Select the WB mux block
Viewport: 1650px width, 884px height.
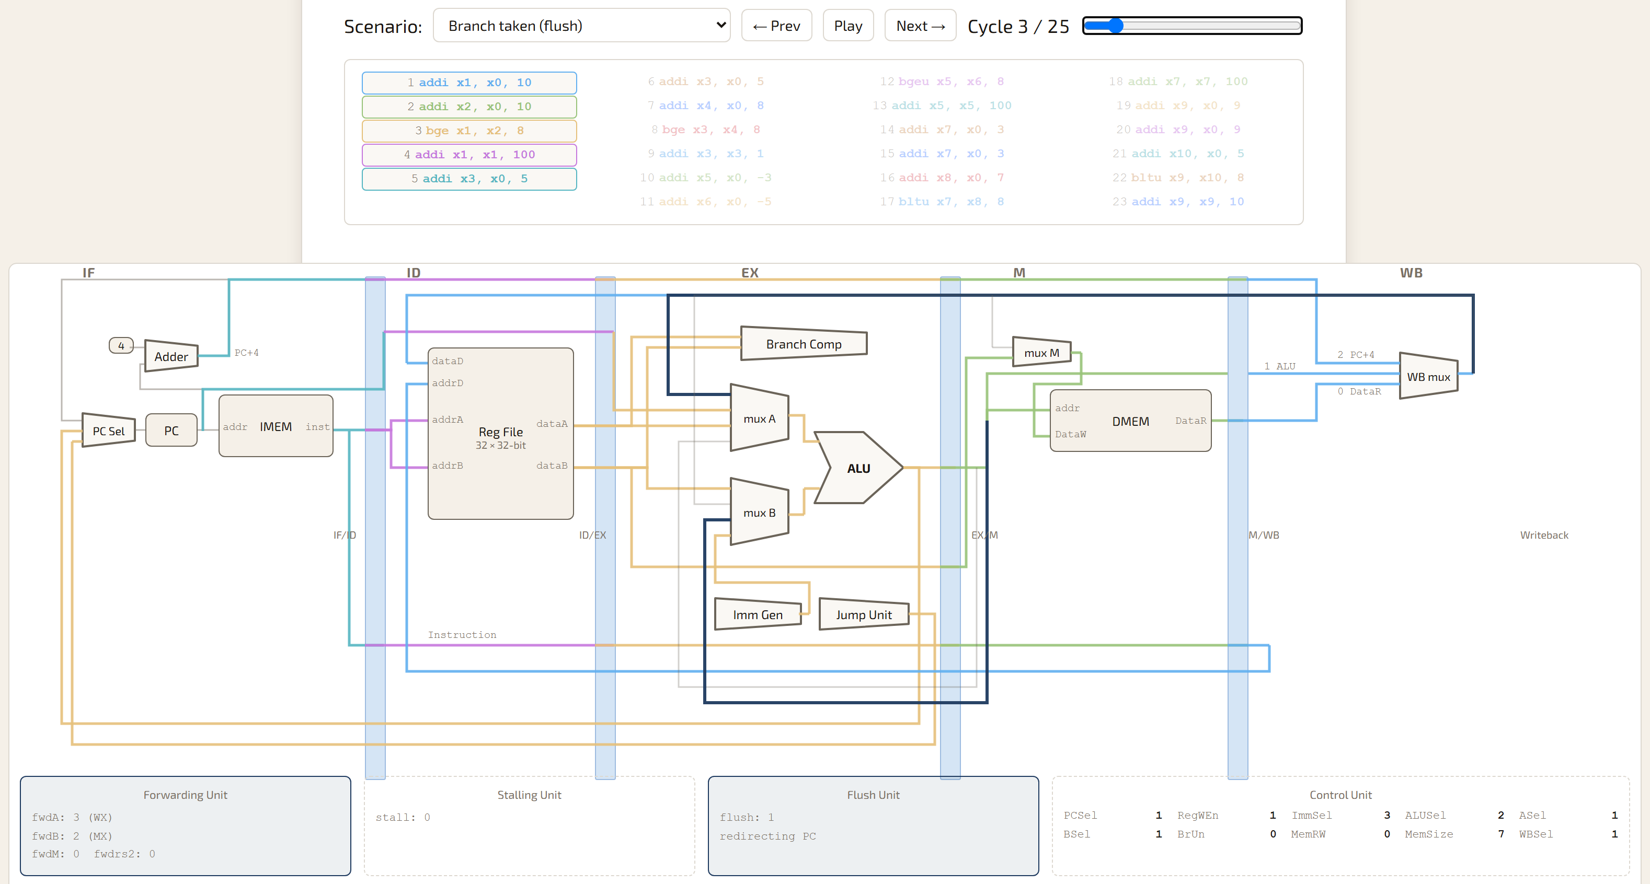[1428, 376]
